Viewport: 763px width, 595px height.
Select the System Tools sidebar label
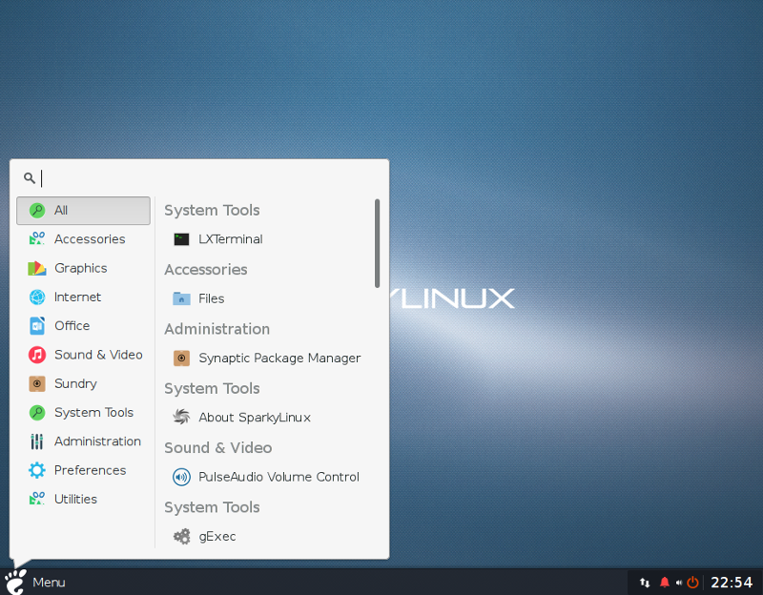tap(93, 413)
